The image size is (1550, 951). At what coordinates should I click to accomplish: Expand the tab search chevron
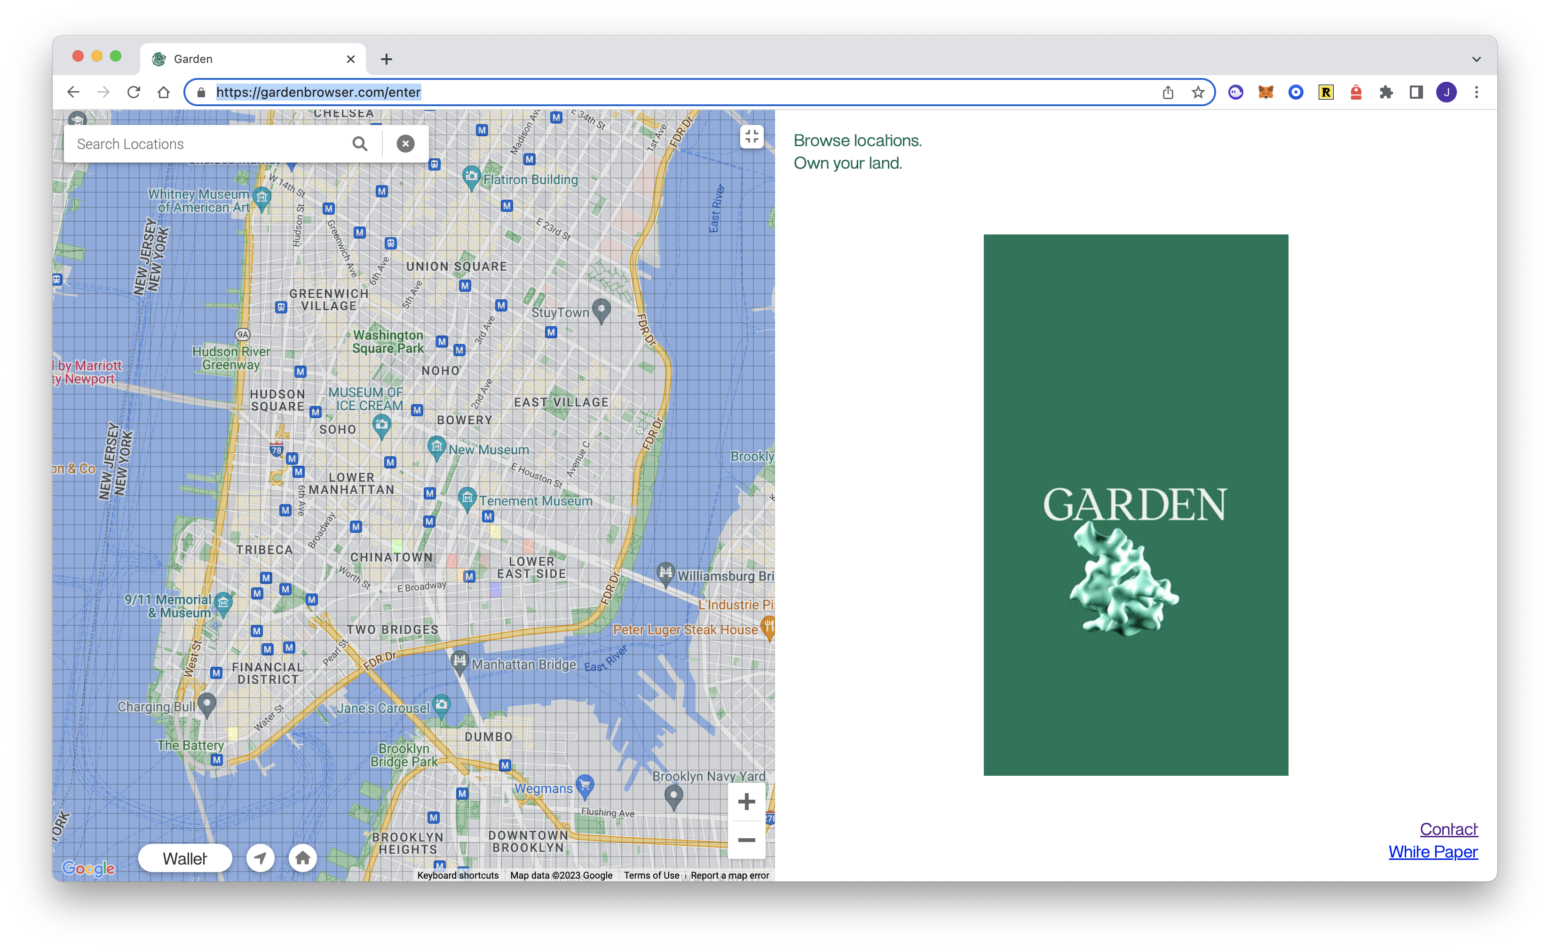pyautogui.click(x=1476, y=59)
